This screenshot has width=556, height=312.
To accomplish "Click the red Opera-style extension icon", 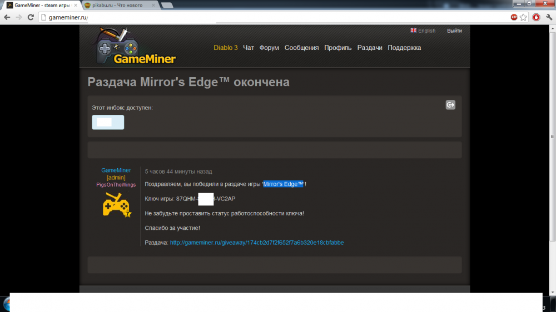I will (x=536, y=17).
